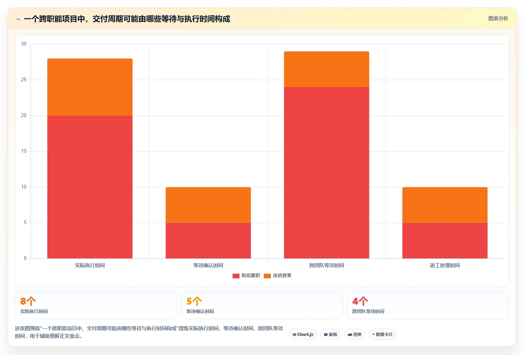This screenshot has width=524, height=355.
Task: Click the description paragraph below the cards
Action: coord(149,332)
